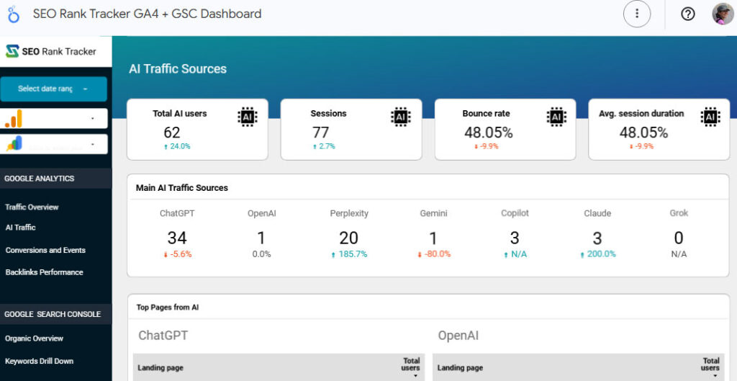Click the Bounce rate 48.05% value
This screenshot has height=381, width=737.
click(x=489, y=133)
